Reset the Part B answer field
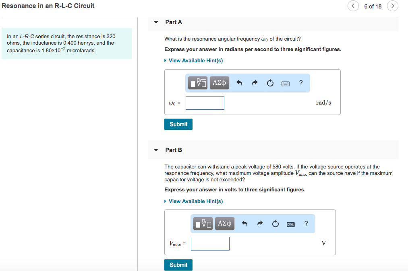The width and height of the screenshot is (408, 271). point(275,224)
